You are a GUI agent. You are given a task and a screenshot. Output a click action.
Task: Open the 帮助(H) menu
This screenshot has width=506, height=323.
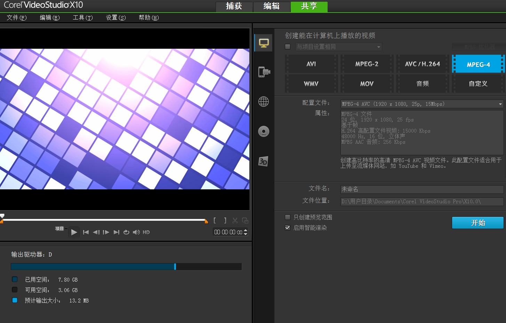(x=149, y=18)
